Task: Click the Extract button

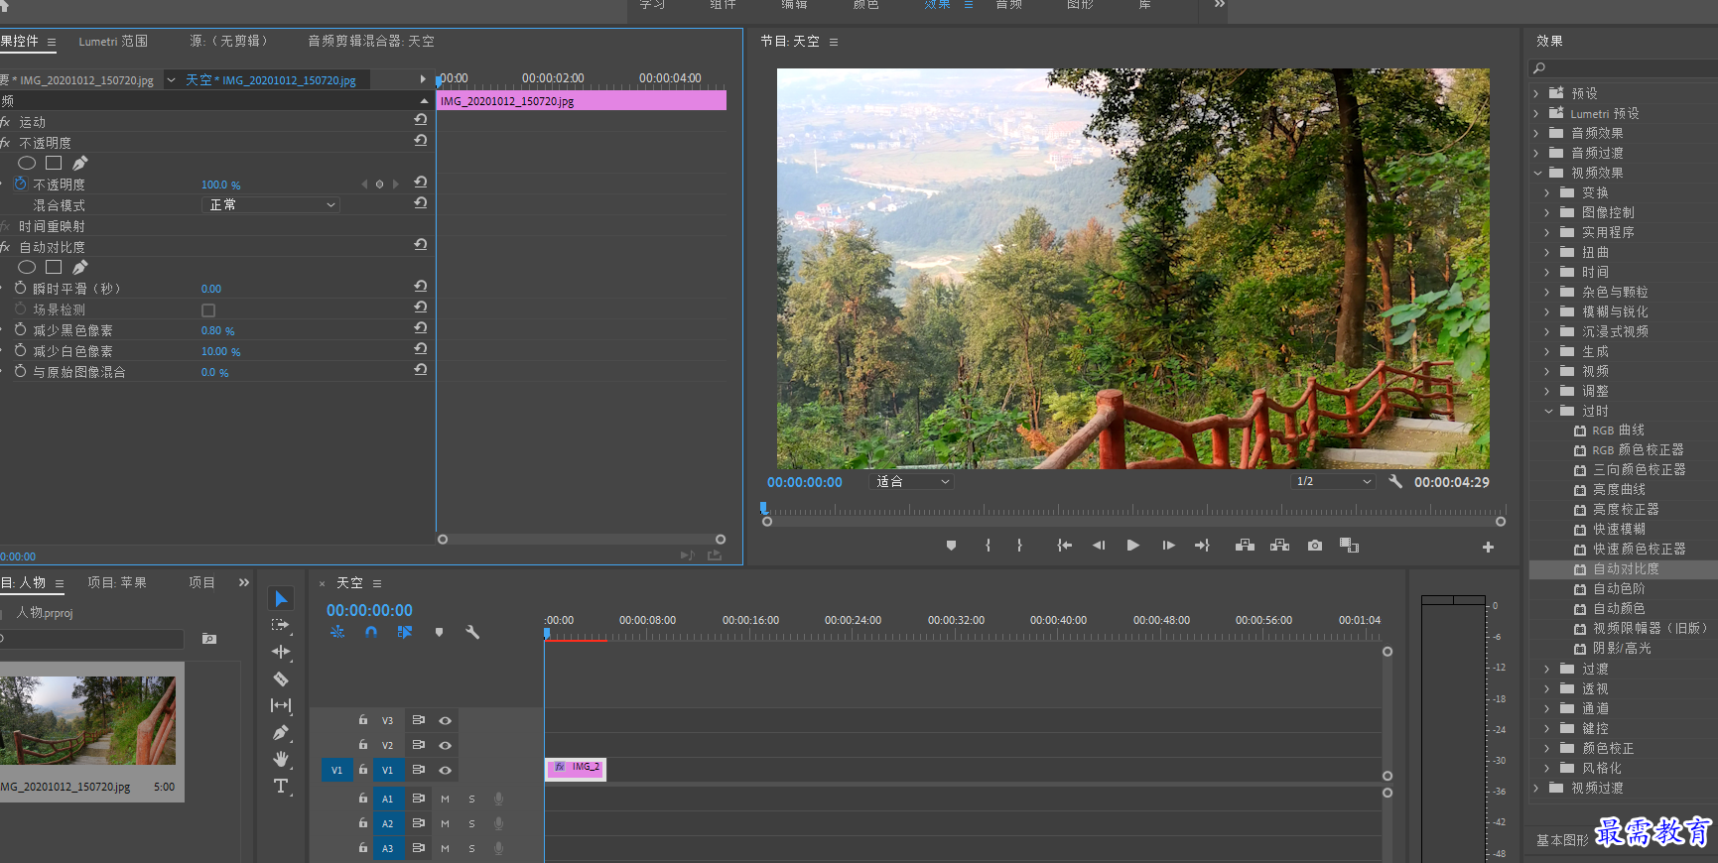Action: click(1279, 546)
